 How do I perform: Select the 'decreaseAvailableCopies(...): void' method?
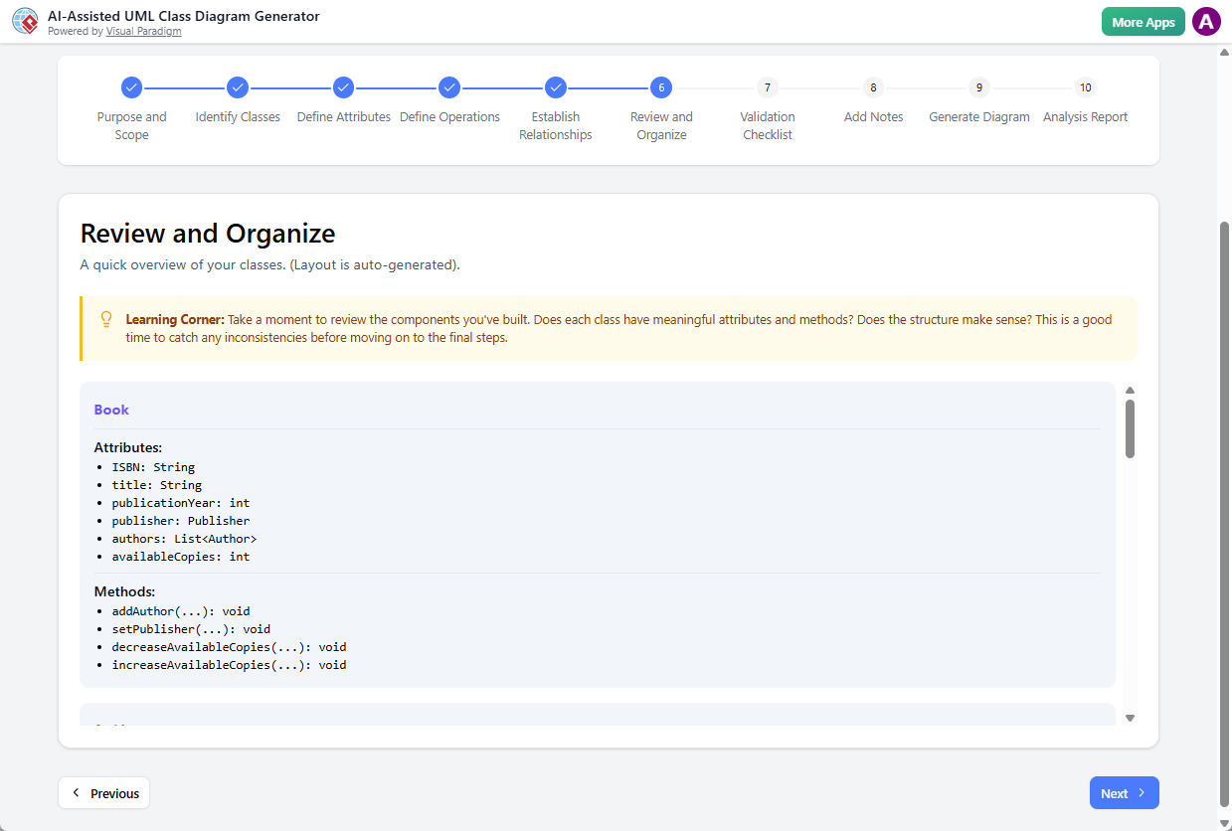[229, 647]
